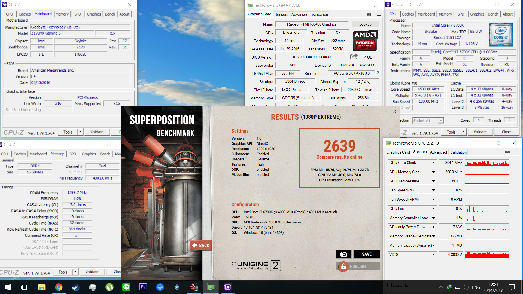
Task: Switch to Caches tab in CPU-Z Mainboard window
Action: pyautogui.click(x=25, y=14)
